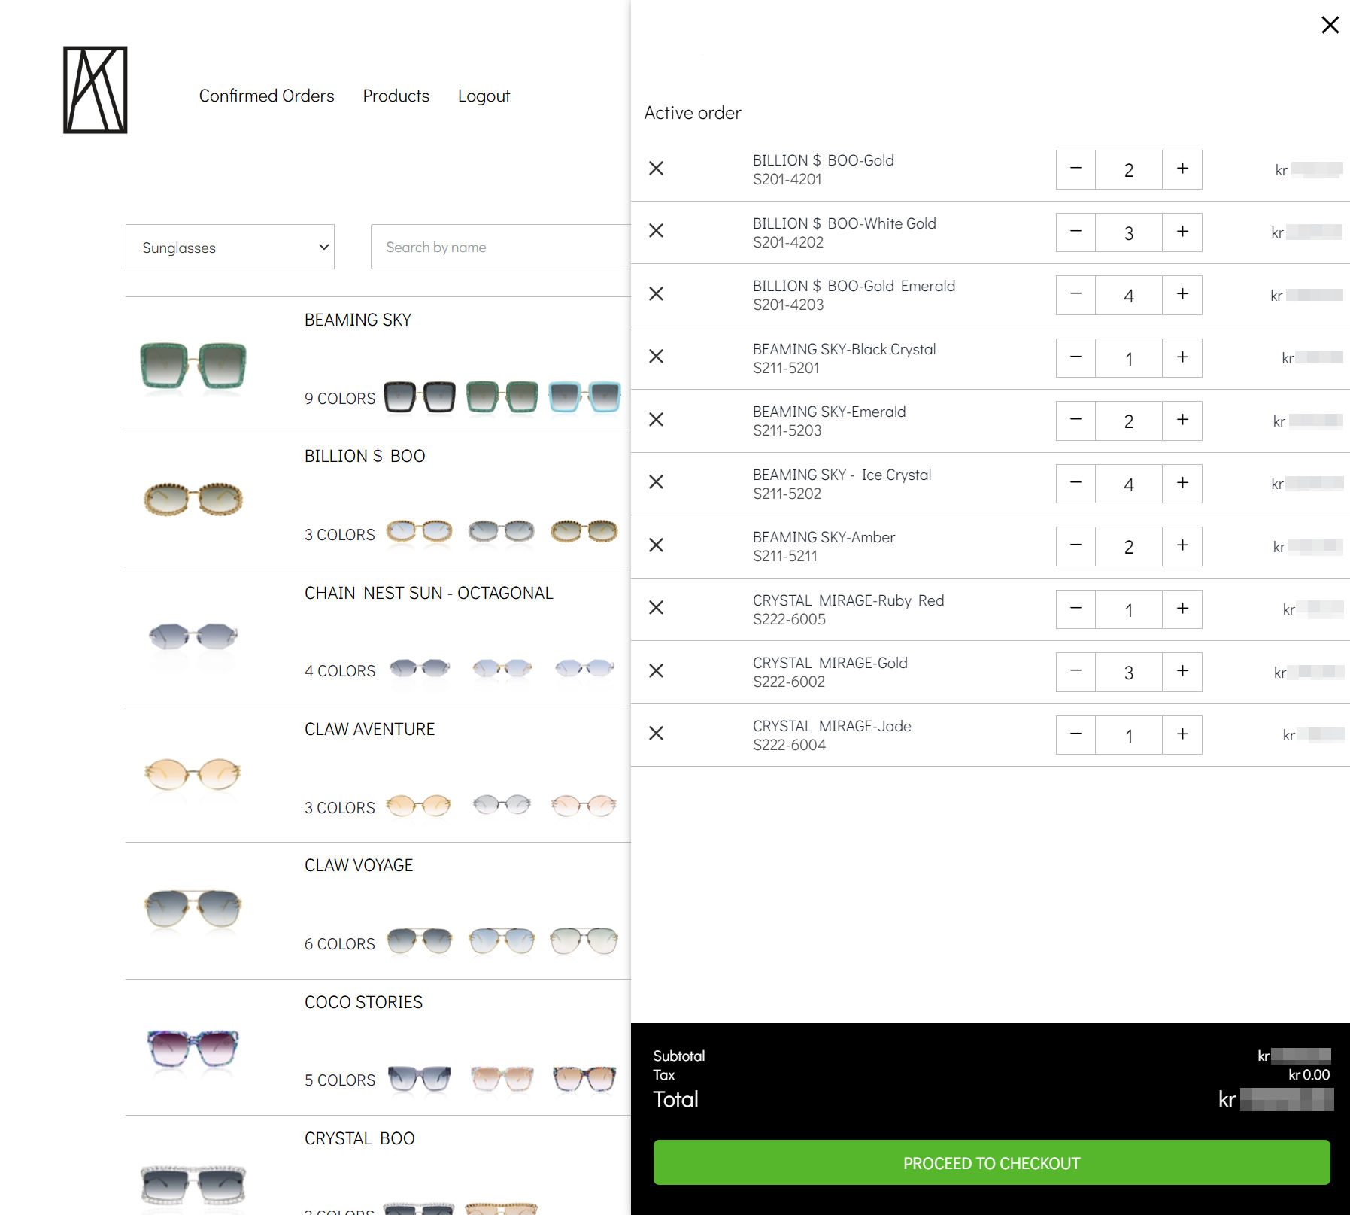The image size is (1350, 1215).
Task: Increase quantity of BOO-Gold Emerald
Action: [1182, 295]
